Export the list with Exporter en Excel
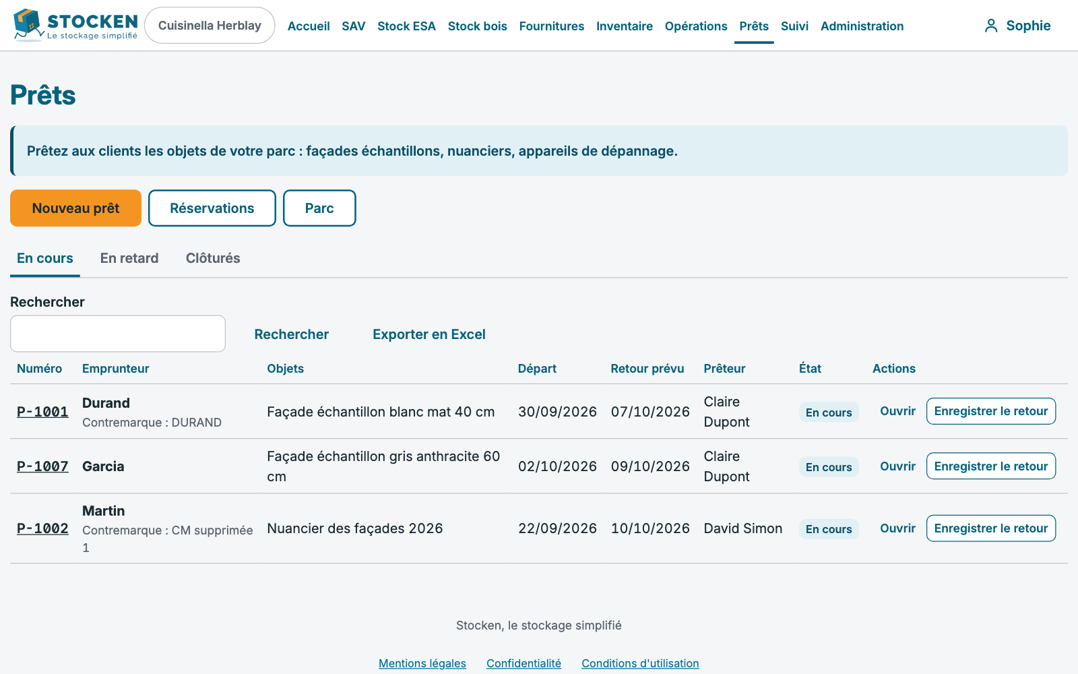 pos(429,334)
